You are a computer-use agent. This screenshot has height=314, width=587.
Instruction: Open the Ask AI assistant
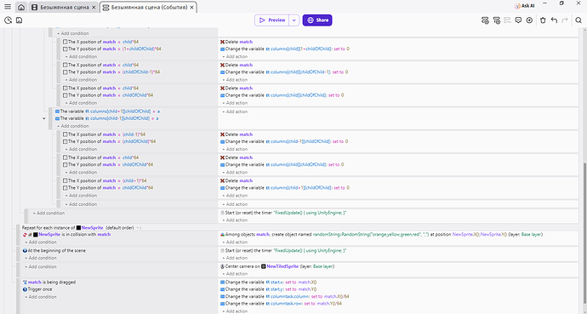[525, 6]
